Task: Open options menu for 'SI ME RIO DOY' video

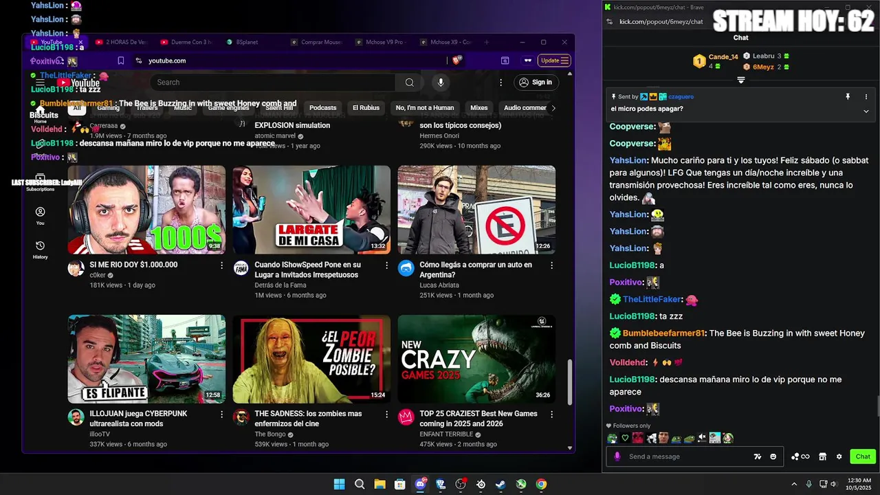Action: (221, 265)
